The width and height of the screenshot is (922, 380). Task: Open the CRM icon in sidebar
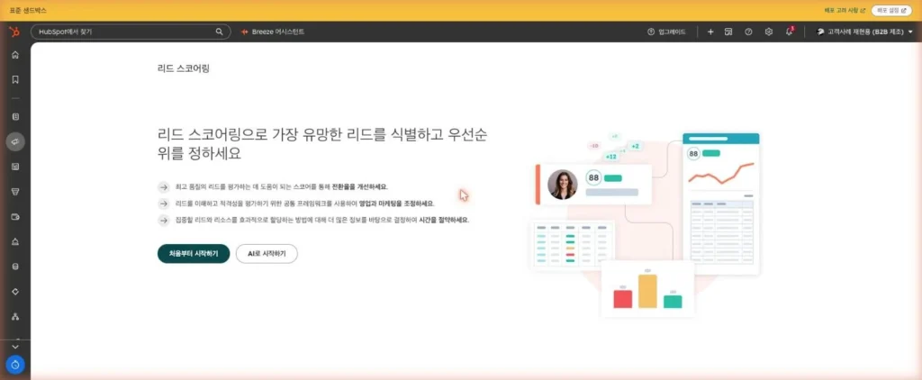pyautogui.click(x=15, y=116)
